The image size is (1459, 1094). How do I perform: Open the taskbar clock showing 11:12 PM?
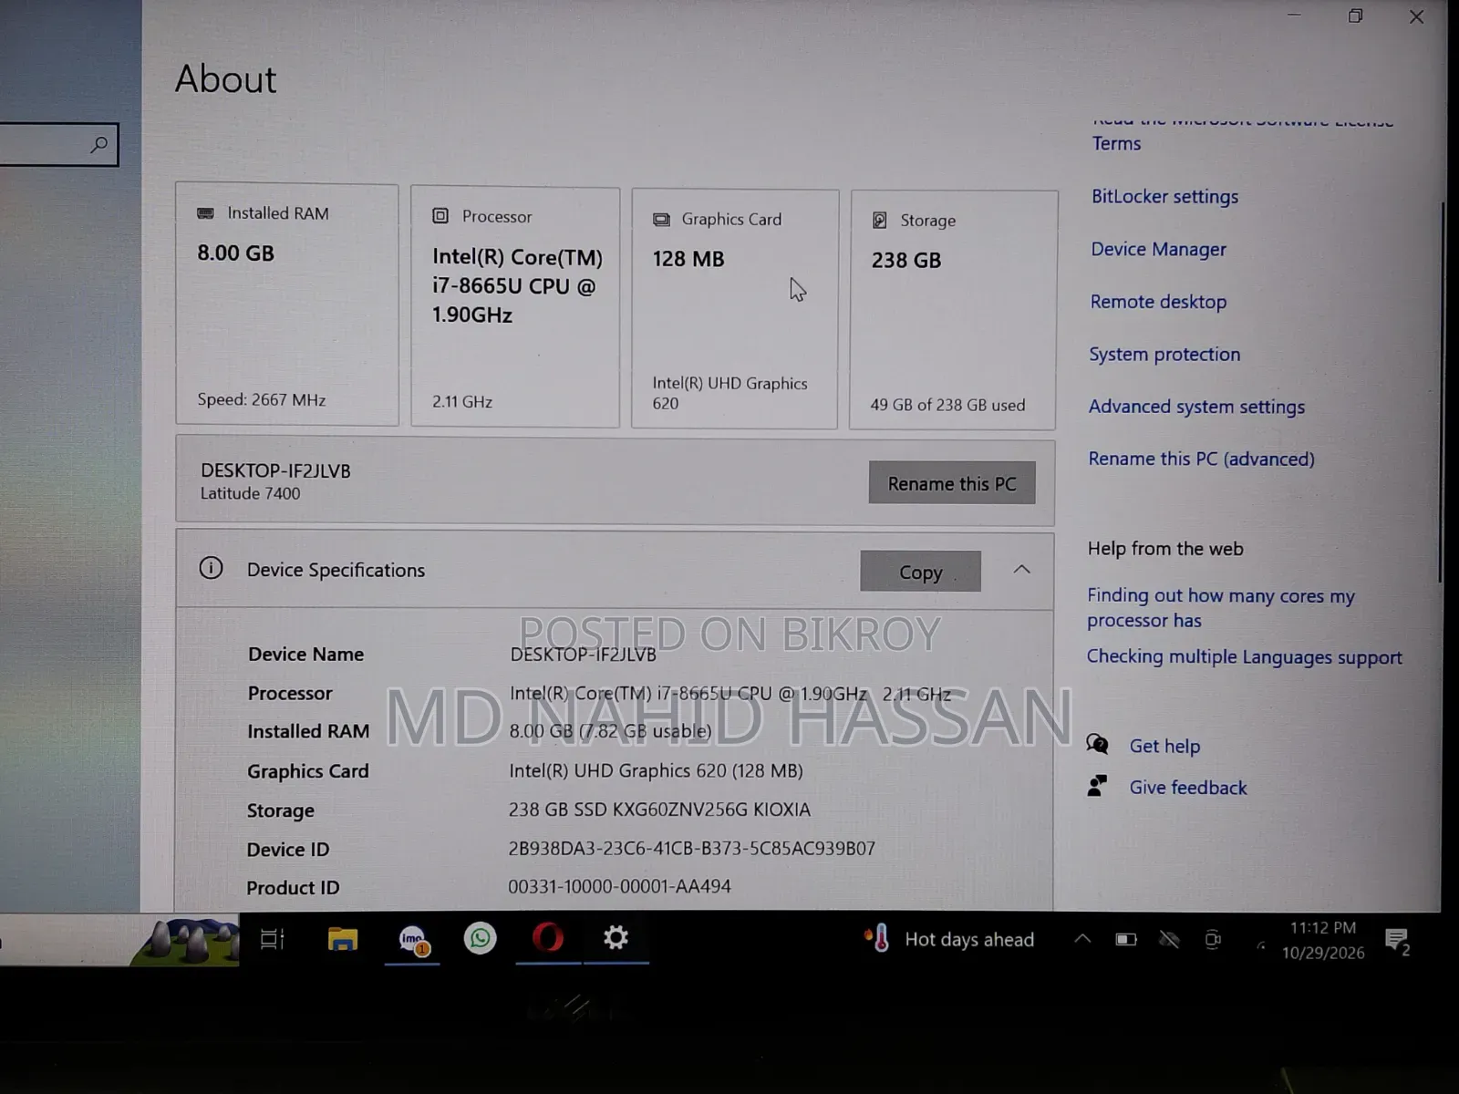1323,940
